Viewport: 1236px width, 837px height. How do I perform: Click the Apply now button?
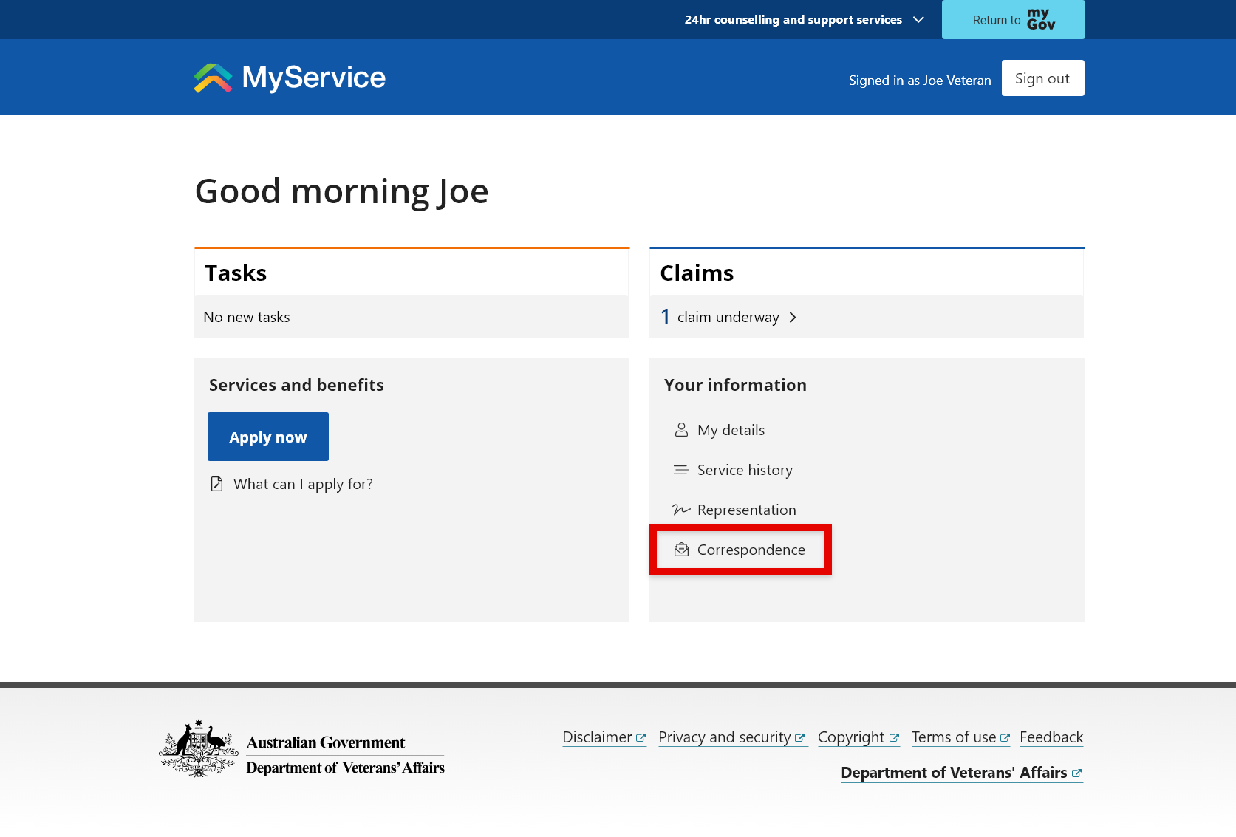coord(268,437)
